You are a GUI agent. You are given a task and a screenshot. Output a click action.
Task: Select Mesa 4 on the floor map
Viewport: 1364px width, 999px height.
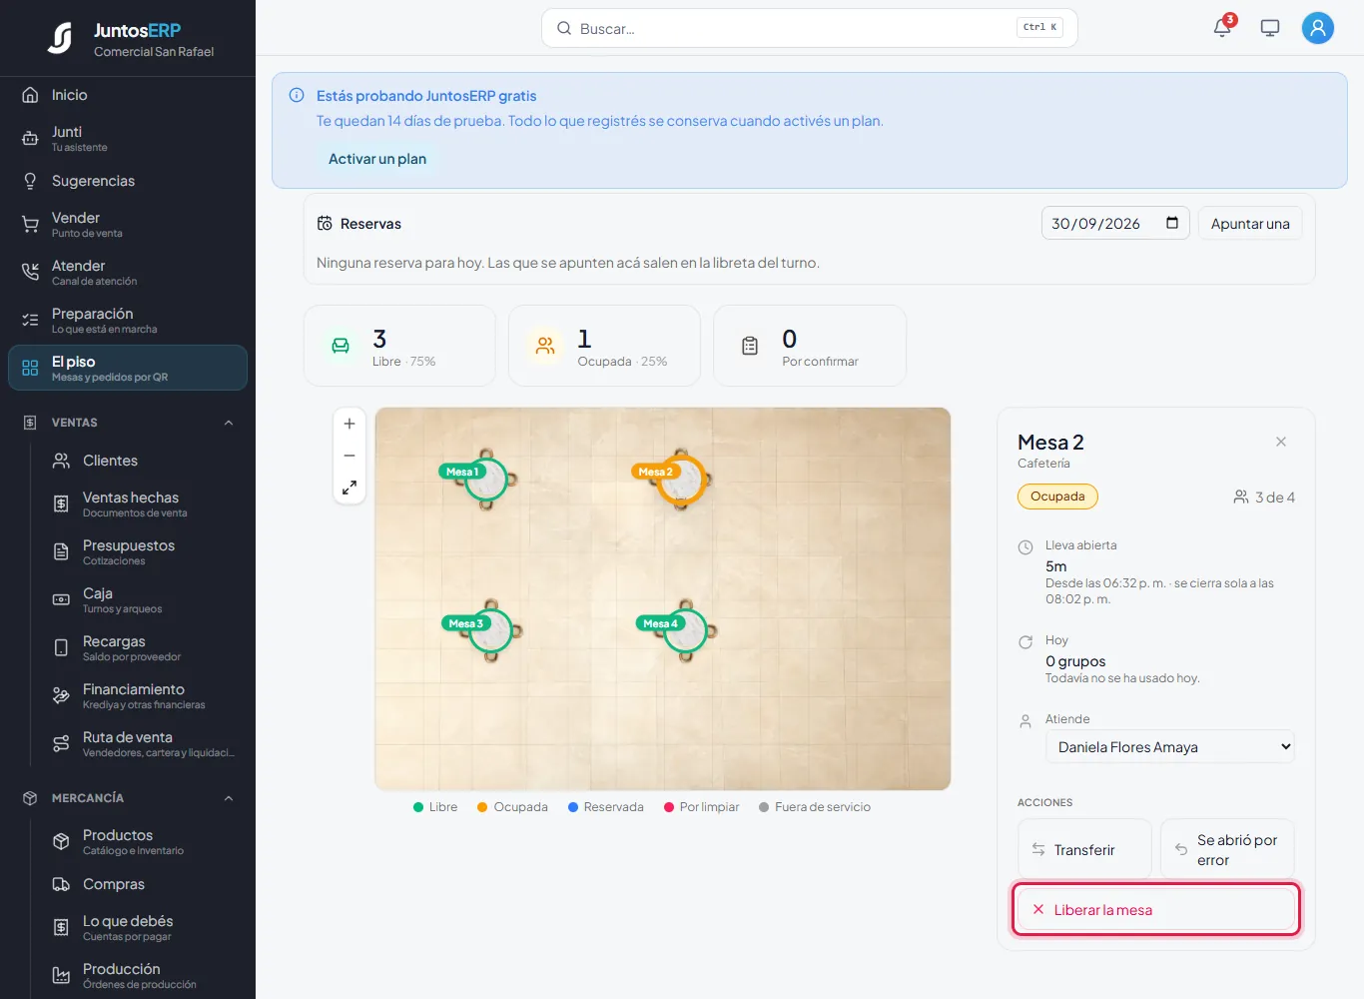[685, 630]
